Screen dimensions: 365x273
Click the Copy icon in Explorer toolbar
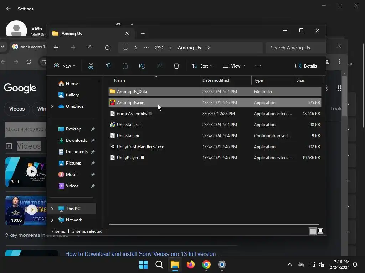click(108, 66)
